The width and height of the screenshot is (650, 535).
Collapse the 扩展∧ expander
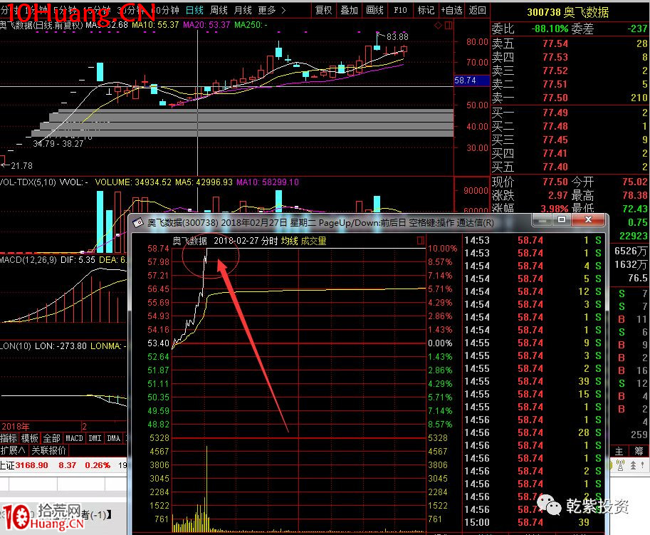(14, 450)
